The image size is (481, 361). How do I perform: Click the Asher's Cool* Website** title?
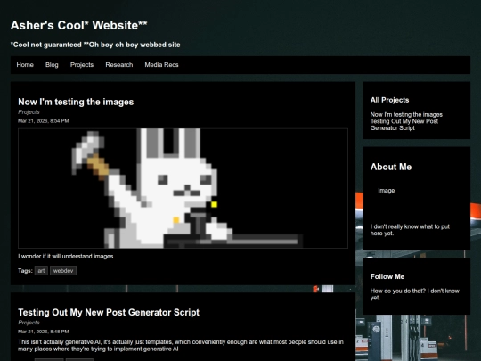[79, 25]
